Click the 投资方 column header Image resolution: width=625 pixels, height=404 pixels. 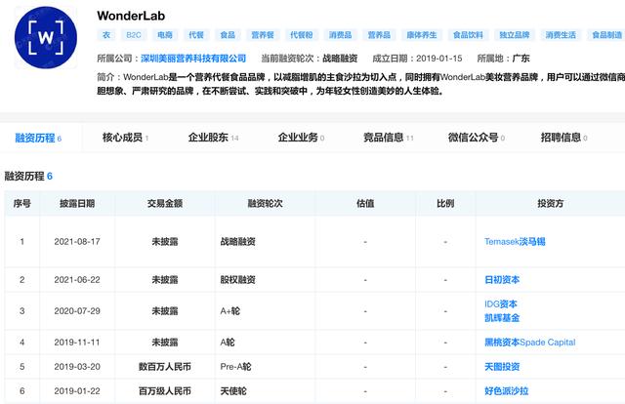tap(551, 204)
